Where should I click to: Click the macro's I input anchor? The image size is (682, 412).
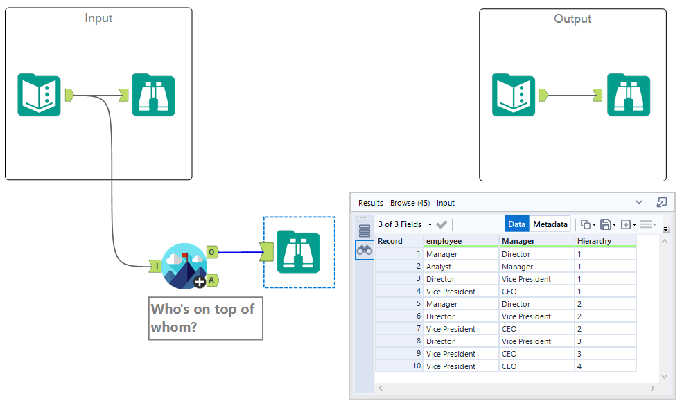coord(156,266)
